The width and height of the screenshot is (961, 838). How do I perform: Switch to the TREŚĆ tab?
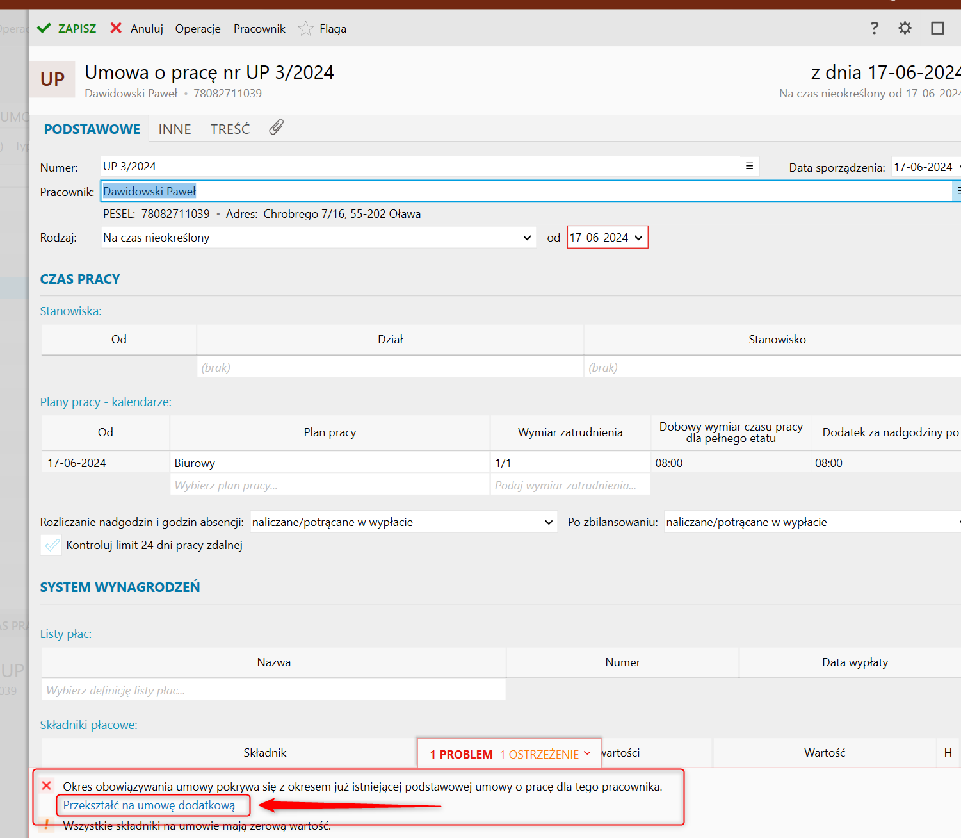(230, 129)
